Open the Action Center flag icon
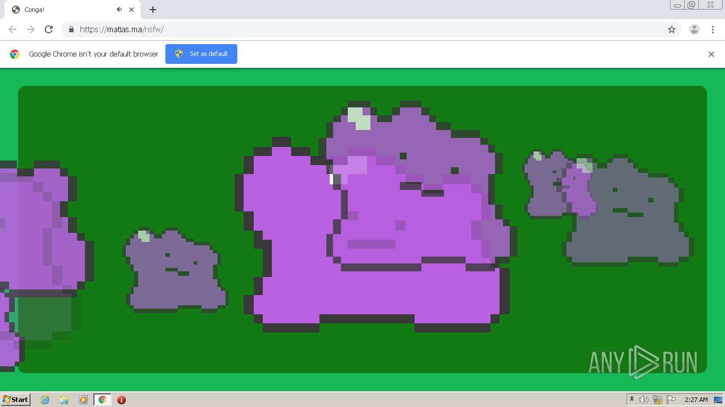725x407 pixels. pos(671,400)
